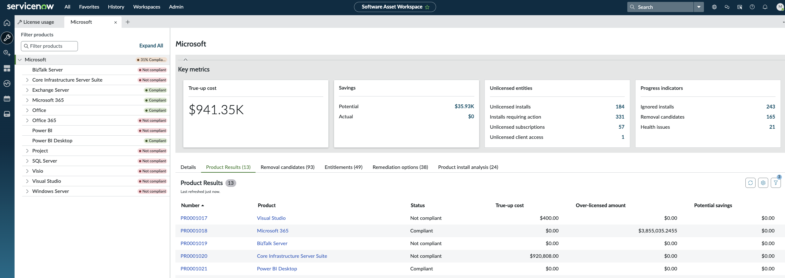This screenshot has height=278, width=785.
Task: Open the activity pulse sidebar icon
Action: (x=7, y=83)
